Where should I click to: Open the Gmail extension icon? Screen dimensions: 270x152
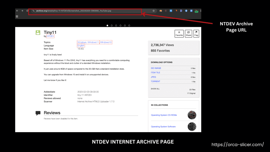[171, 11]
